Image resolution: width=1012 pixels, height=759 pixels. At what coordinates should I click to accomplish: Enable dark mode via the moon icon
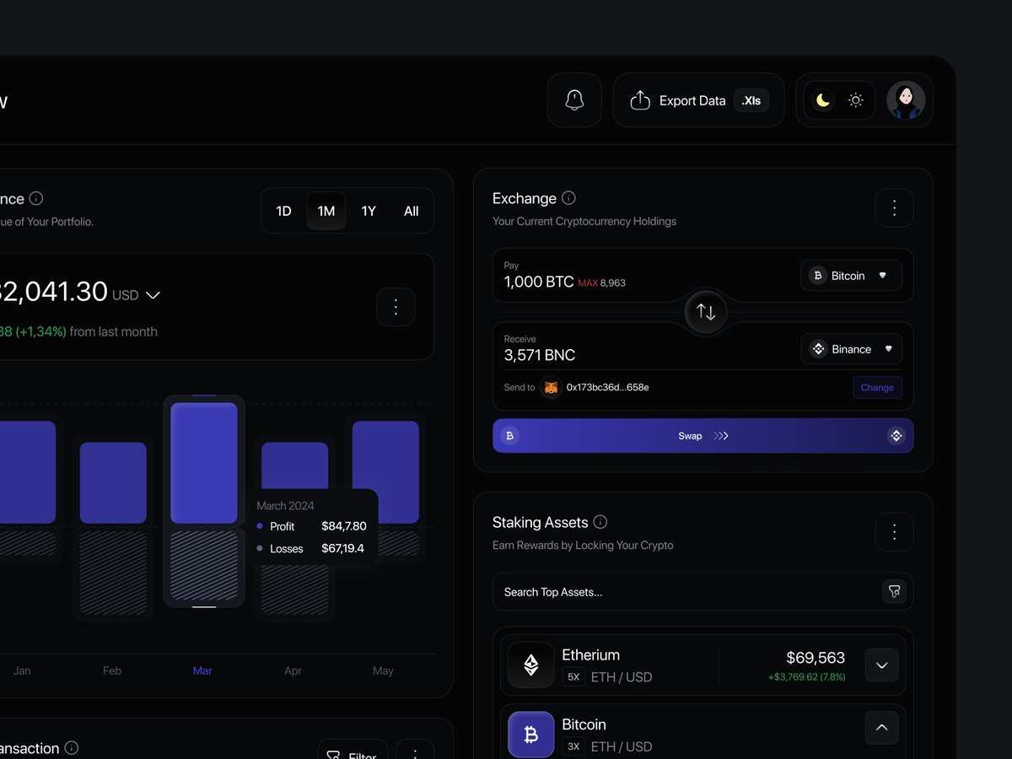(x=821, y=100)
